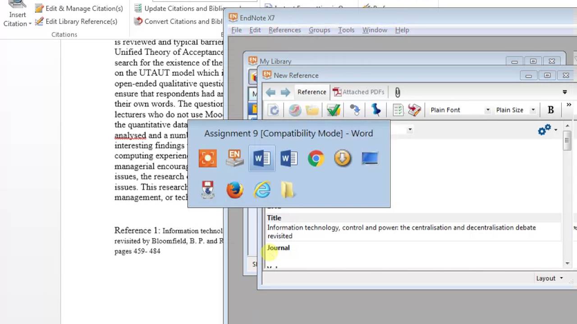This screenshot has height=324, width=577.
Task: Open the reference type dropdown arrow
Action: [x=410, y=130]
